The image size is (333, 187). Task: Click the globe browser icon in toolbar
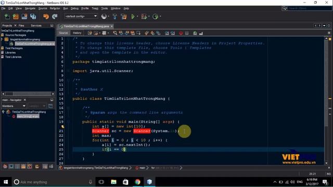pyautogui.click(x=104, y=16)
